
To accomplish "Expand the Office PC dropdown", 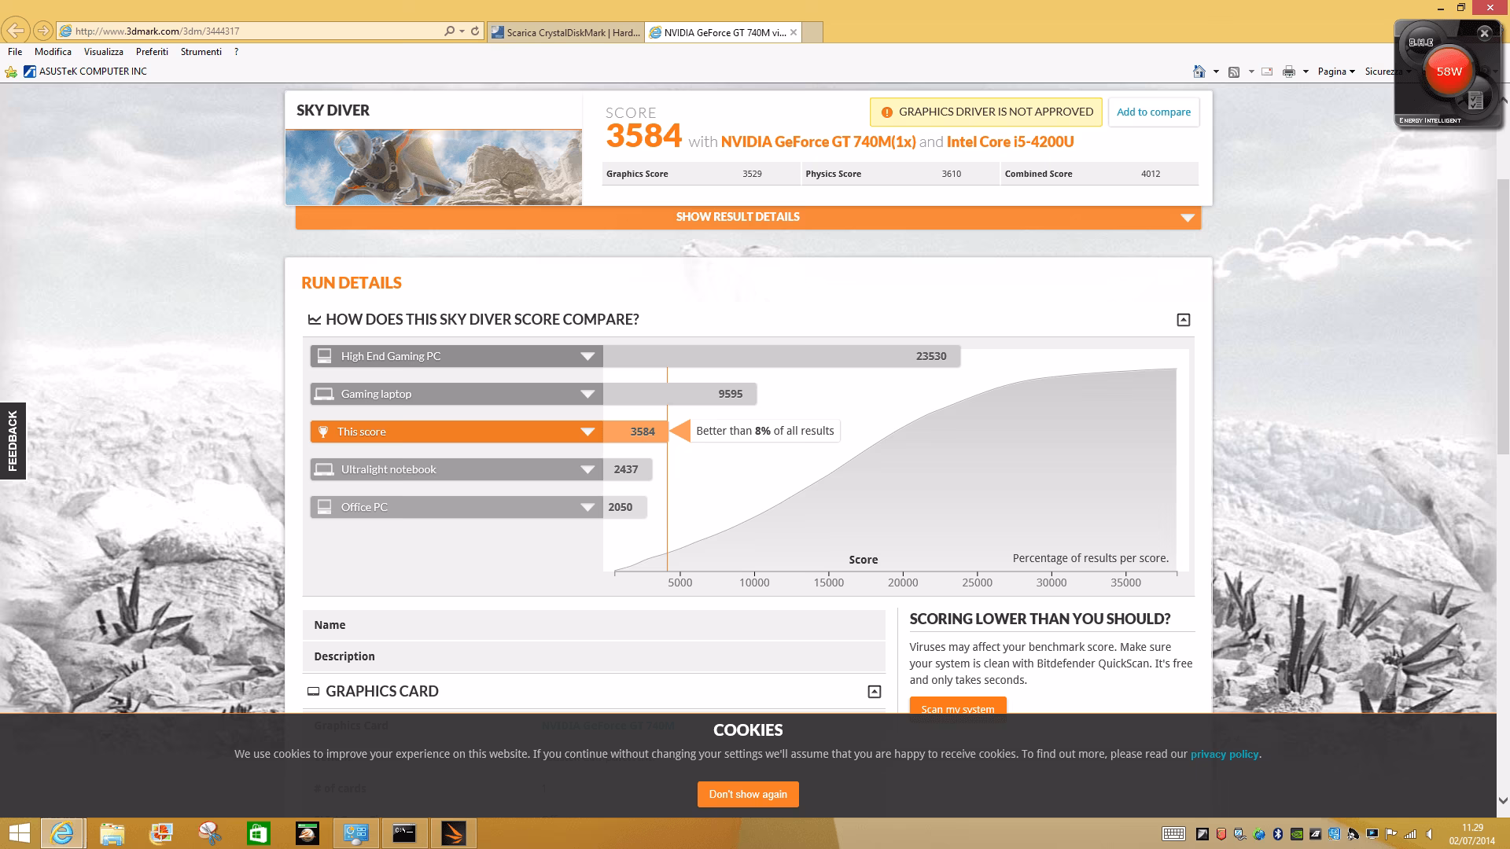I will point(587,507).
